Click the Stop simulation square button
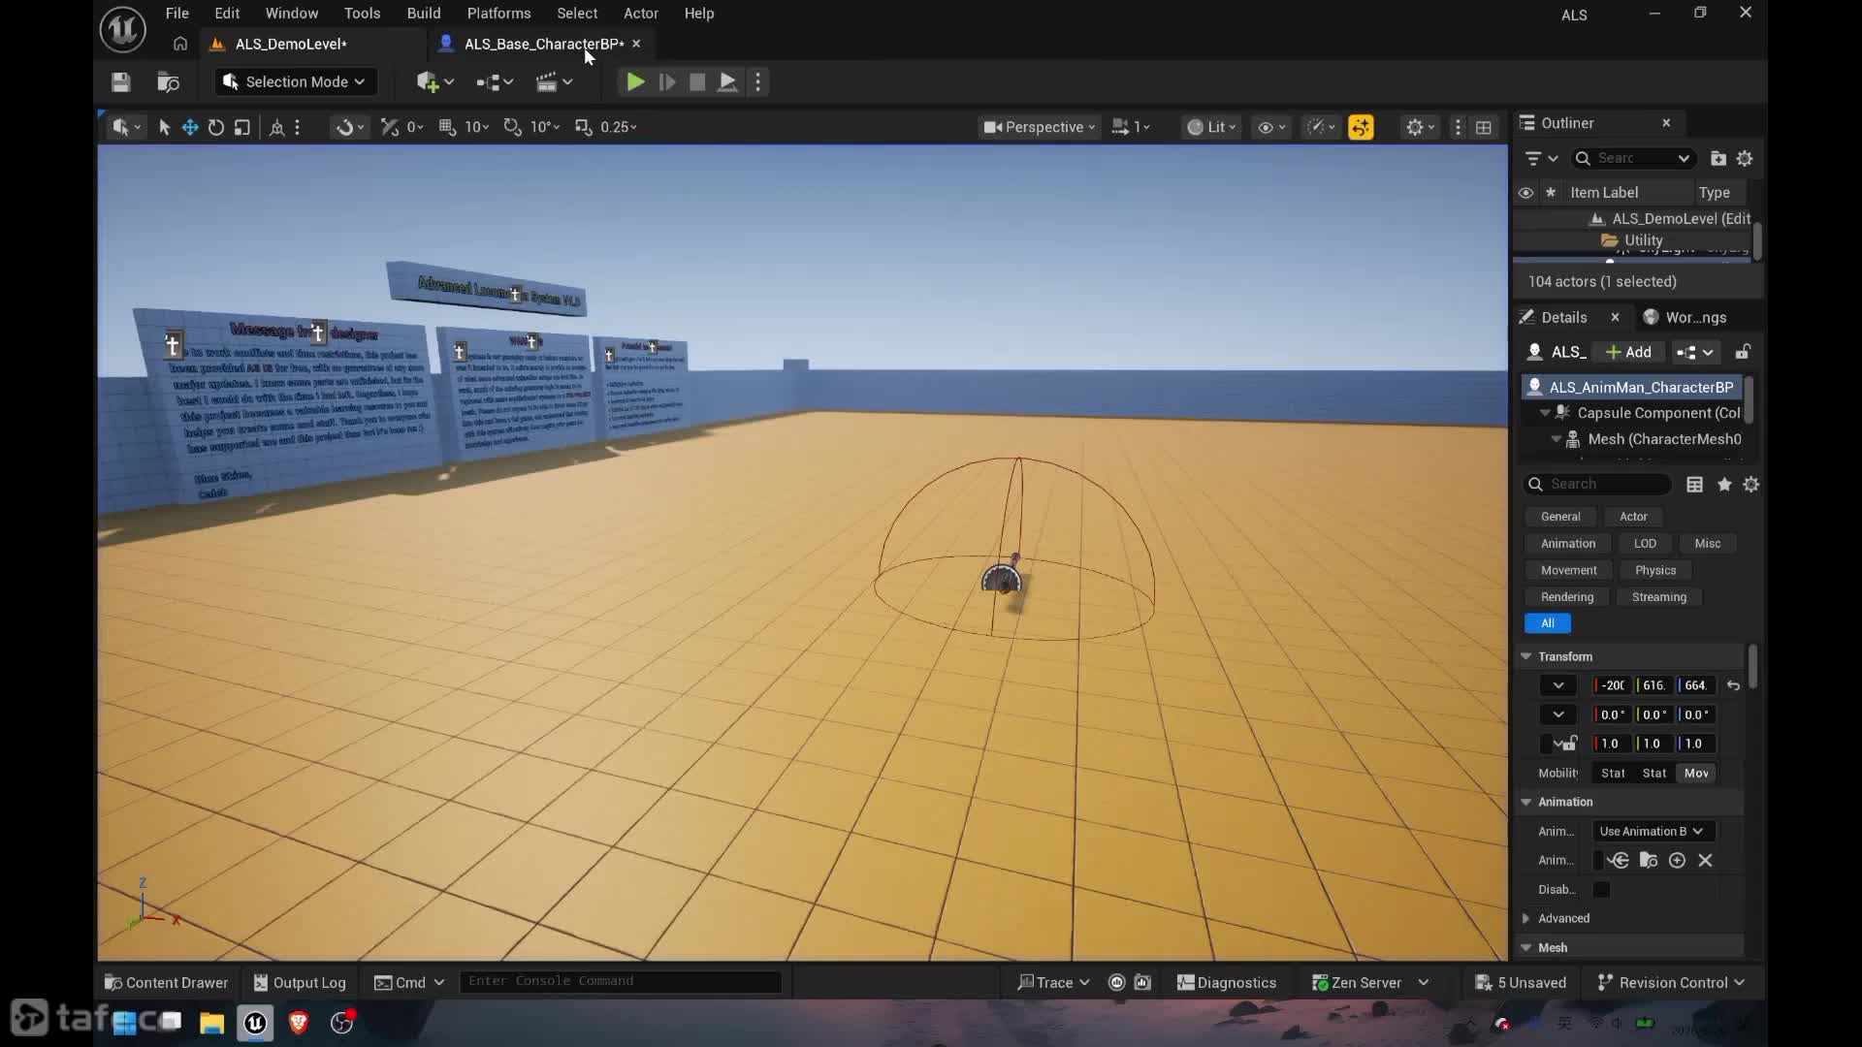 [697, 82]
